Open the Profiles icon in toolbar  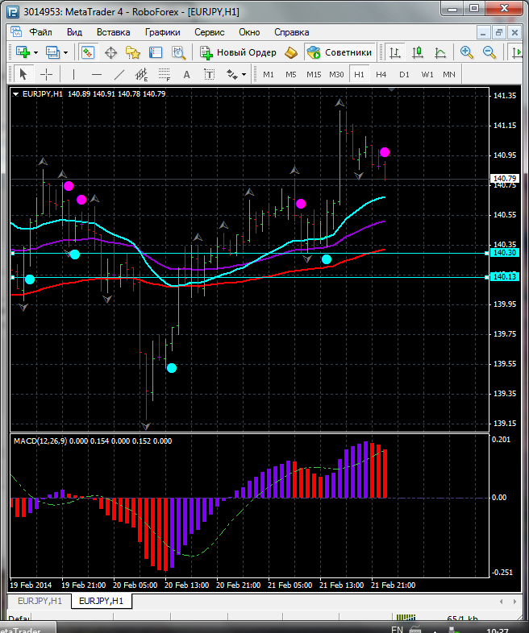(53, 52)
